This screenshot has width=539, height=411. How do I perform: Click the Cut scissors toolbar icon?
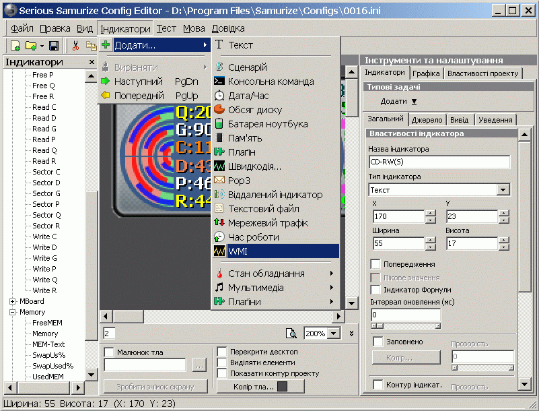[75, 46]
